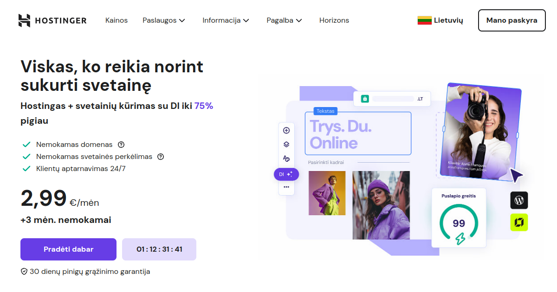Click the layers icon in editor toolbar
The image size is (557, 292).
coord(286,144)
